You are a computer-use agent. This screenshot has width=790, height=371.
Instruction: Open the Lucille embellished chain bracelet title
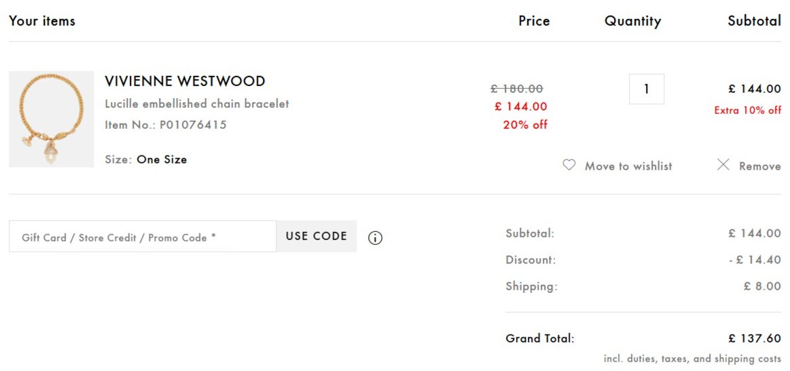[197, 104]
